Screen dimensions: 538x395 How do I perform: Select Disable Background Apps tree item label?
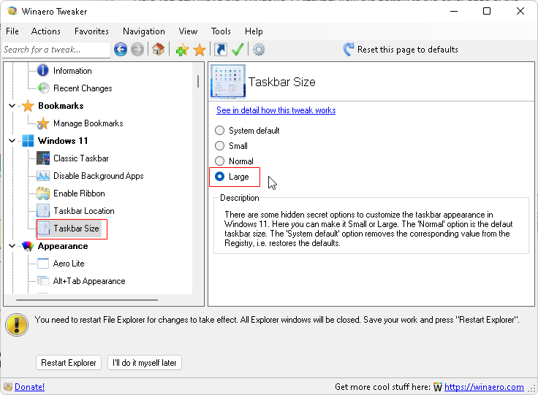click(99, 176)
